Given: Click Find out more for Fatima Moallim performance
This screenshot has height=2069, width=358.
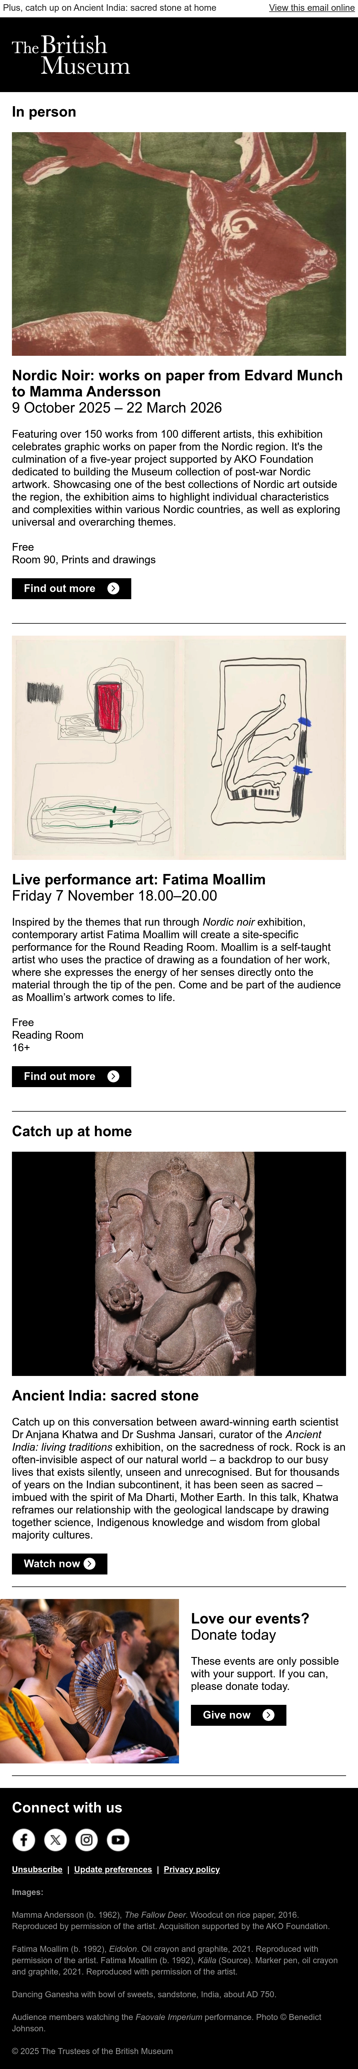Looking at the screenshot, I should [71, 1076].
